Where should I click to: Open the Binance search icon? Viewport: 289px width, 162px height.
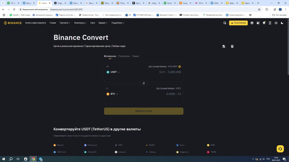(x=225, y=23)
